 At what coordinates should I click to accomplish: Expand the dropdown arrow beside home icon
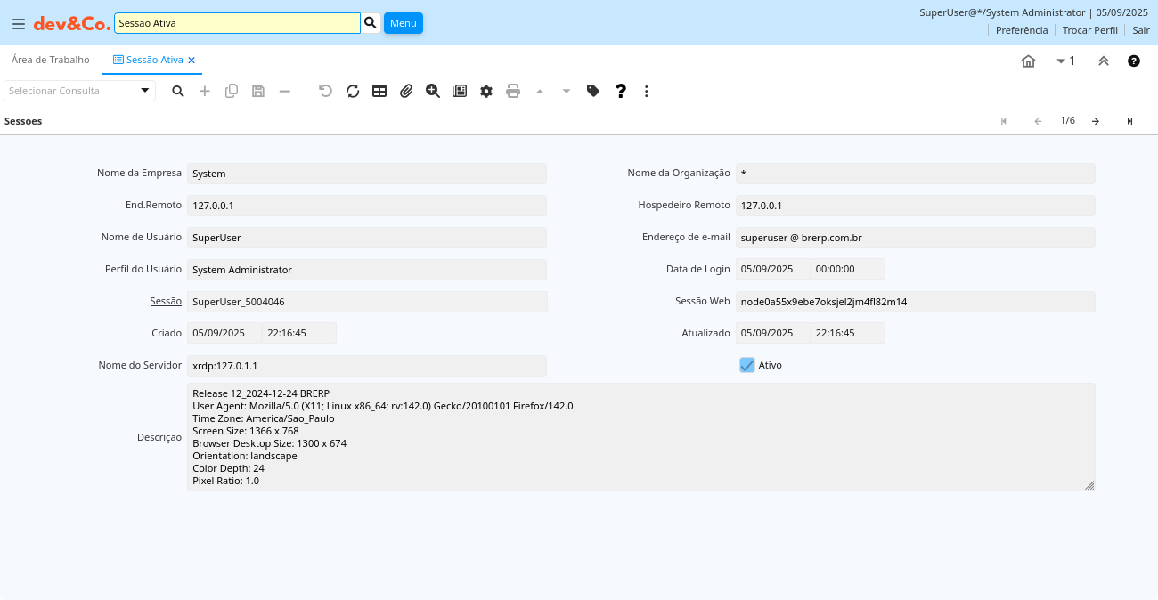1061,61
